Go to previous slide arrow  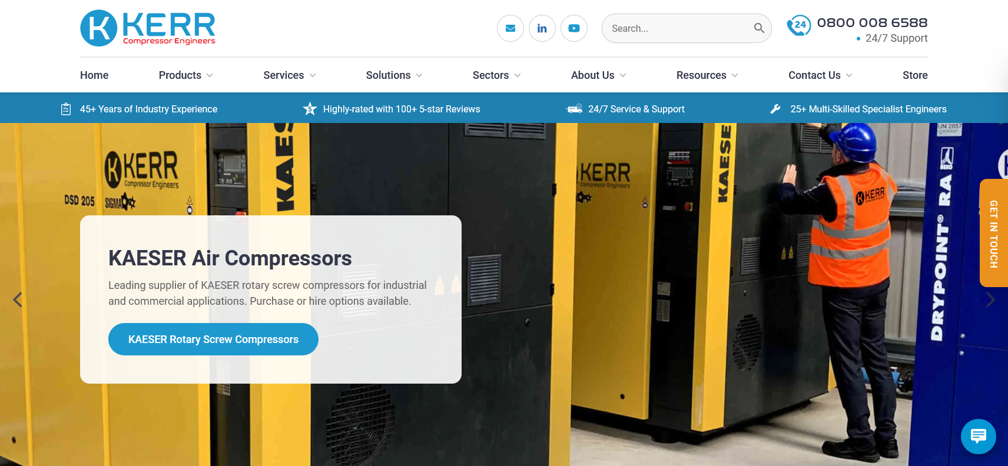18,299
